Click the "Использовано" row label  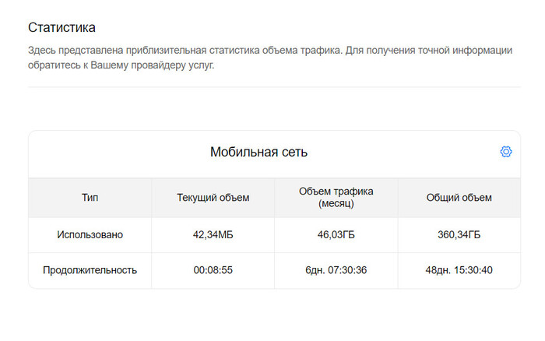click(90, 234)
